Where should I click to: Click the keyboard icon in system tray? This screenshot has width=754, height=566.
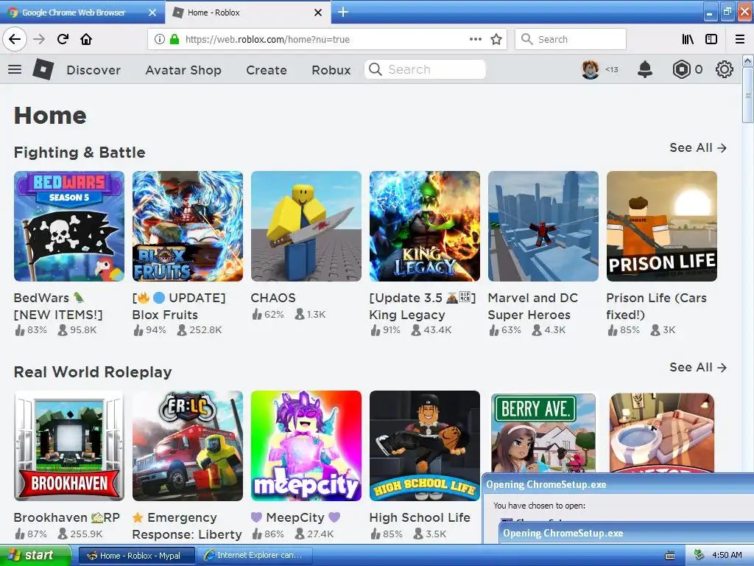[669, 556]
